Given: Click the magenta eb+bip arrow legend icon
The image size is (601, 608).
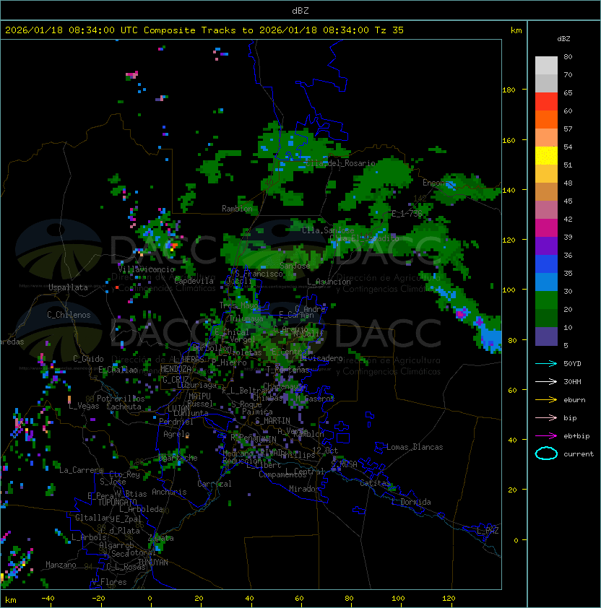Looking at the screenshot, I should 546,436.
